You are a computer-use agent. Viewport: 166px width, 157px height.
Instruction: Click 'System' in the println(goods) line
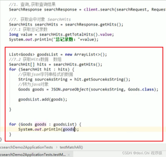25,129
